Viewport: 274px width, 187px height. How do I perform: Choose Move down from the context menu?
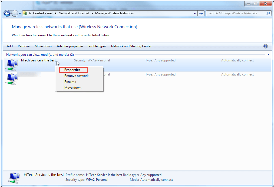(73, 88)
